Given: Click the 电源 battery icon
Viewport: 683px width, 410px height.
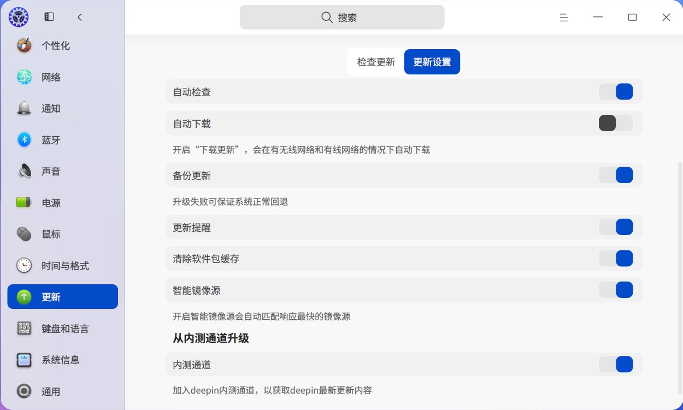Looking at the screenshot, I should [24, 203].
